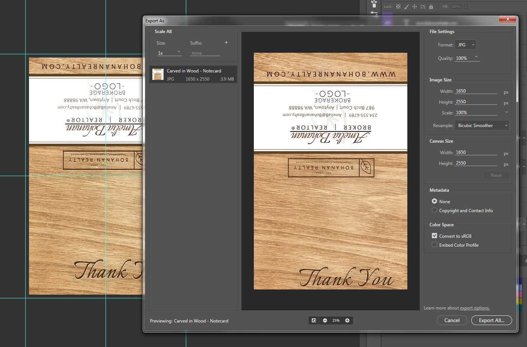Viewport: 527px width, 347px height.
Task: Add a new scale size with plus icon
Action: 226,42
